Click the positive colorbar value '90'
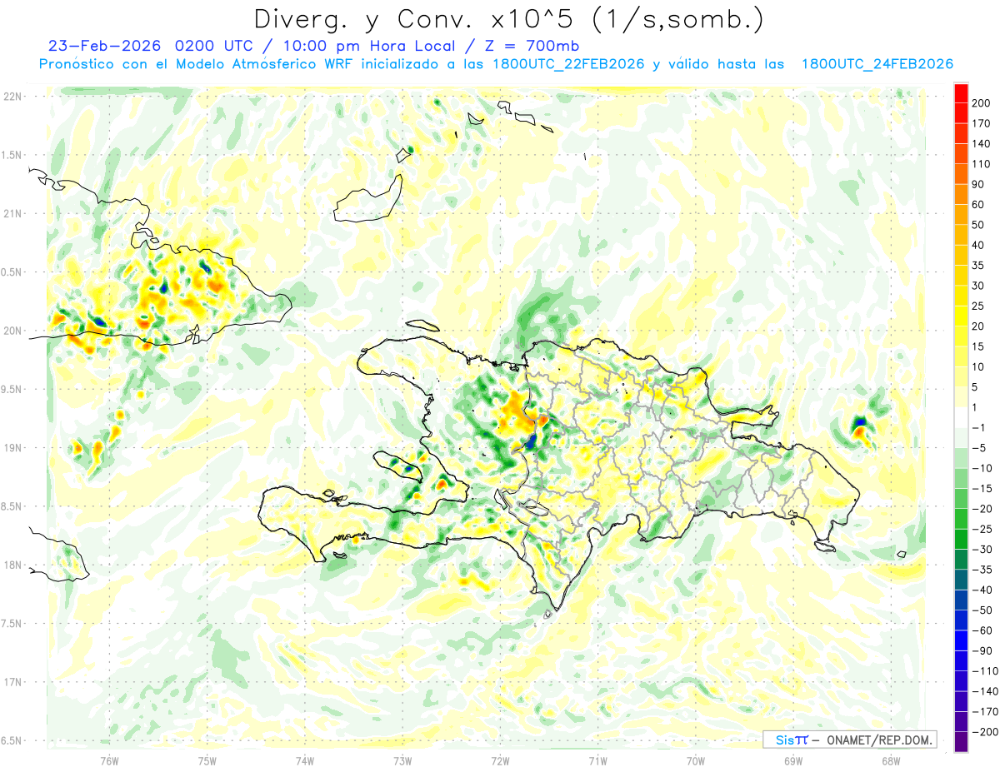Image resolution: width=1000 pixels, height=772 pixels. point(978,184)
